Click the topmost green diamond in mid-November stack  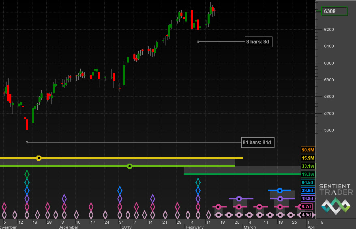27,174
